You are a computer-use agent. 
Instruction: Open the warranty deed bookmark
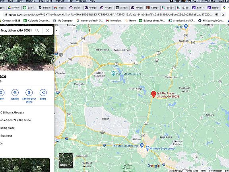coord(90,21)
